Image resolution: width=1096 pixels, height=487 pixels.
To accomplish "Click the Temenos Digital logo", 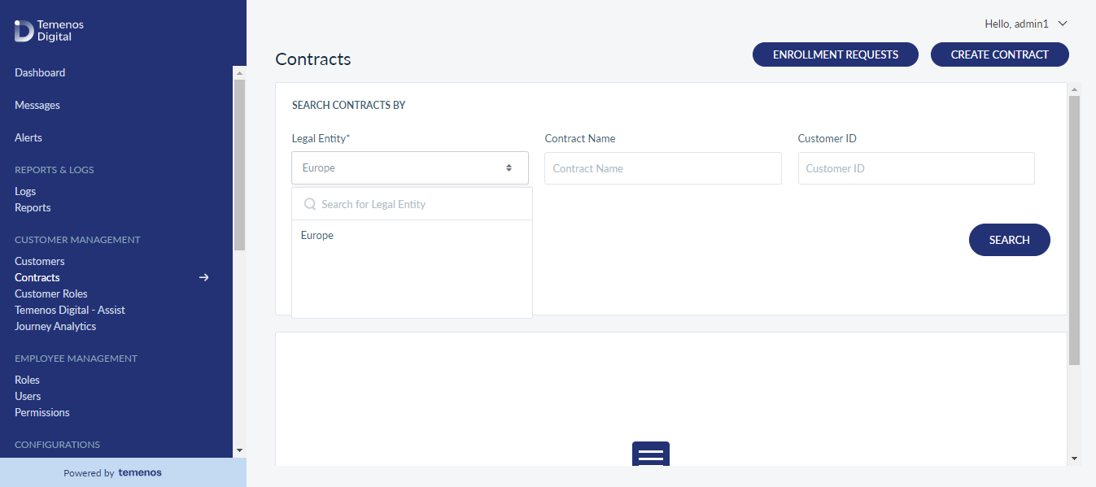I will click(49, 31).
